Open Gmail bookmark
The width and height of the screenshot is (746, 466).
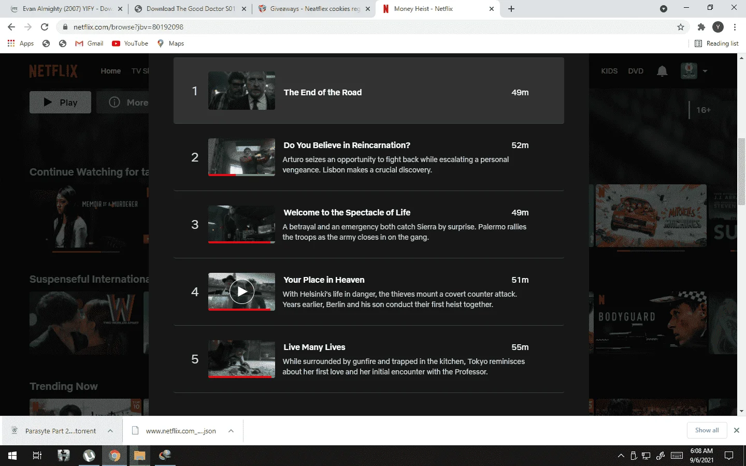(89, 43)
